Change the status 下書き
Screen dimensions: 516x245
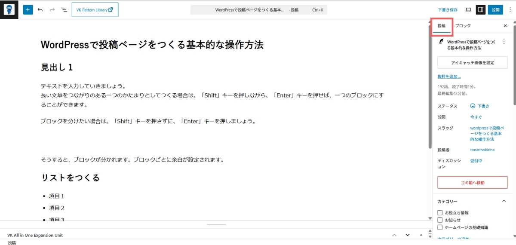(x=480, y=106)
